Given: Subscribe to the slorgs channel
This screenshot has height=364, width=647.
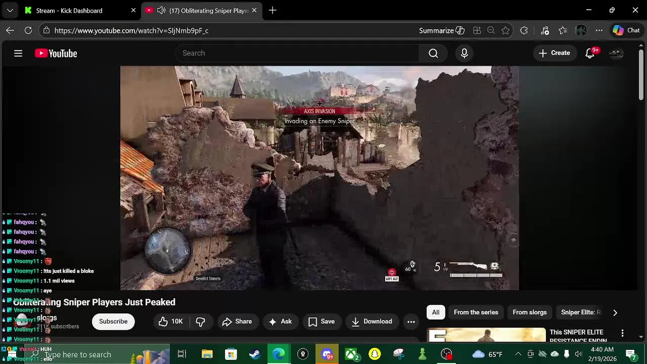Looking at the screenshot, I should point(113,322).
